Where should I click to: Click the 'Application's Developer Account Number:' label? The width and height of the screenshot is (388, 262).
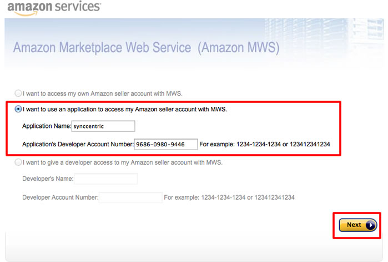(78, 144)
